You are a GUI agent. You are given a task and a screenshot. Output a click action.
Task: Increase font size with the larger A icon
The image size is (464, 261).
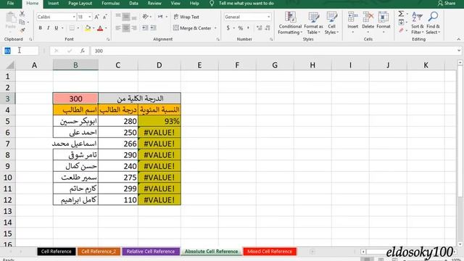[96, 17]
